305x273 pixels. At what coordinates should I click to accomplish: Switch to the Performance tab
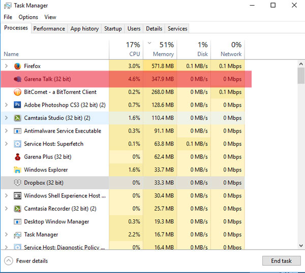pos(49,29)
